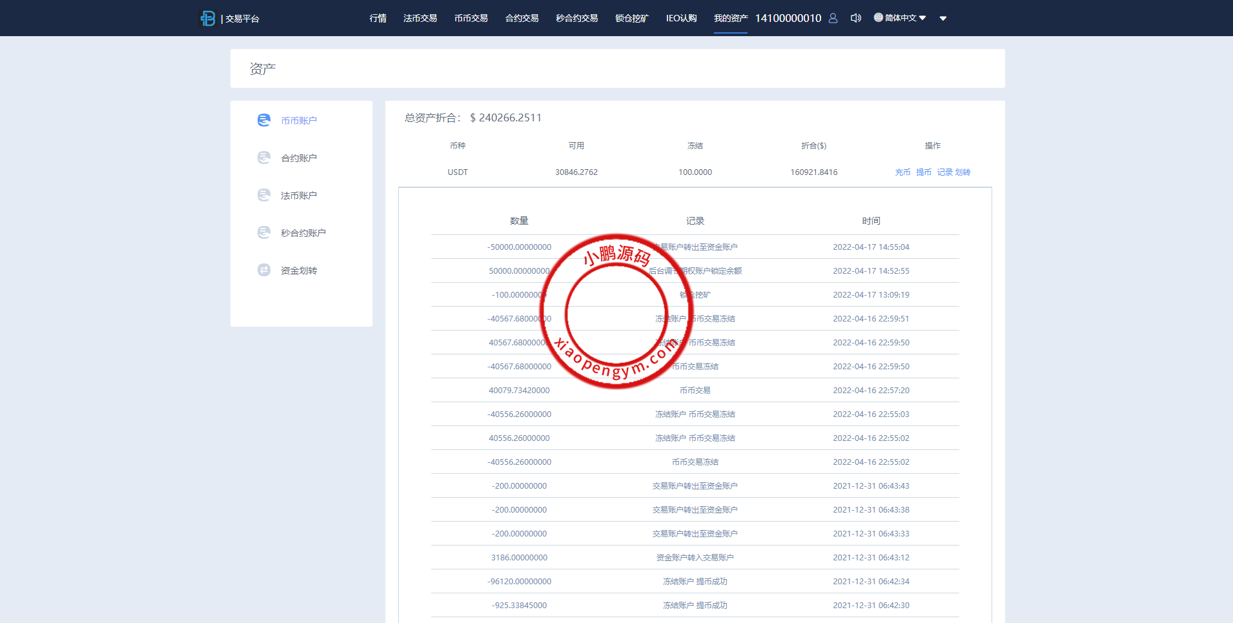Viewport: 1233px width, 623px height.
Task: Click the 币币账户 sidebar icon
Action: (264, 120)
